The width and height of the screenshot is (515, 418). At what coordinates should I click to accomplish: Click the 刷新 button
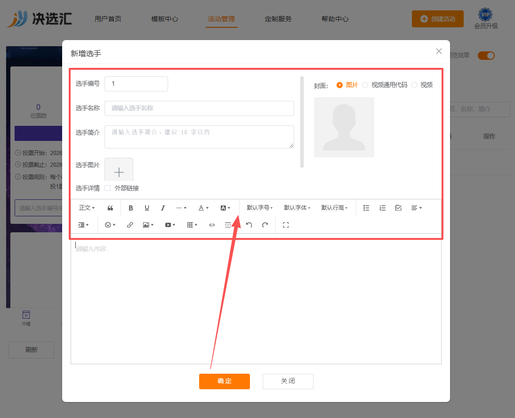point(31,350)
